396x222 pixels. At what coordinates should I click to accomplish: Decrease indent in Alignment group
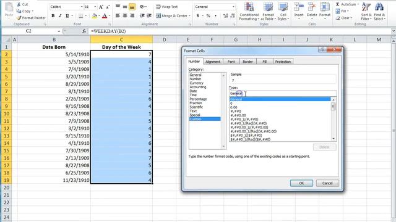point(142,15)
